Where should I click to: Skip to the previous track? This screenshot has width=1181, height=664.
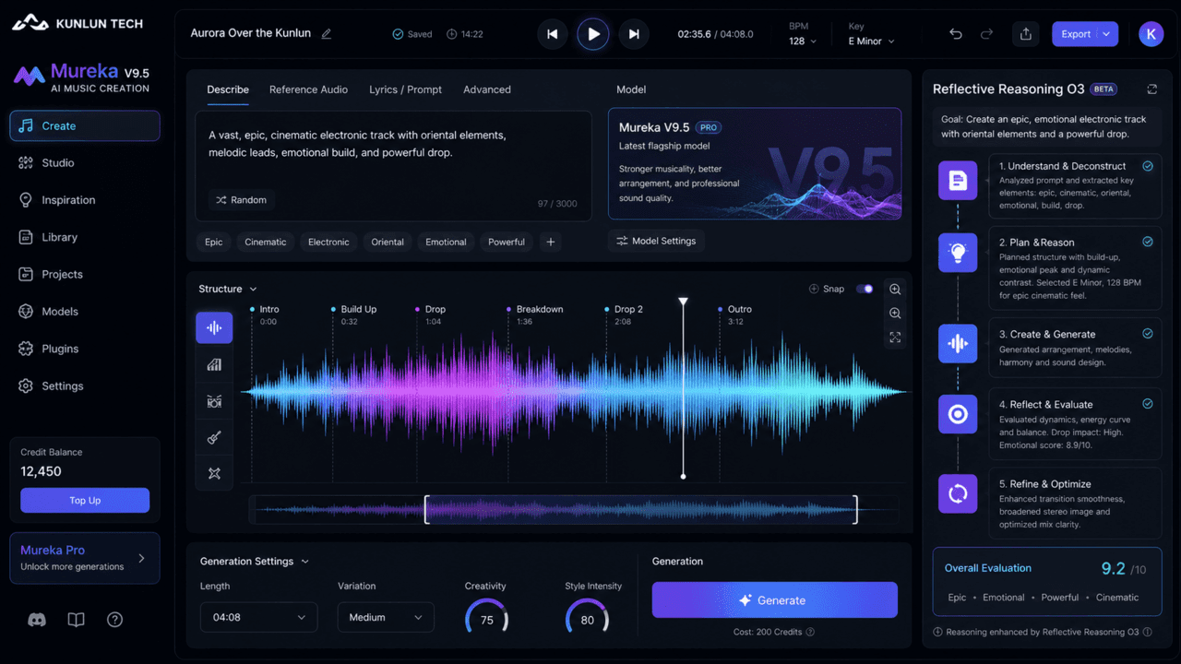(552, 34)
